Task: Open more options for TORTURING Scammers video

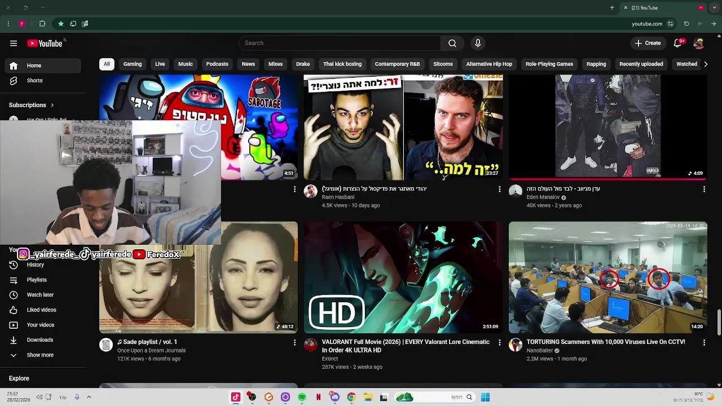Action: 704,342
